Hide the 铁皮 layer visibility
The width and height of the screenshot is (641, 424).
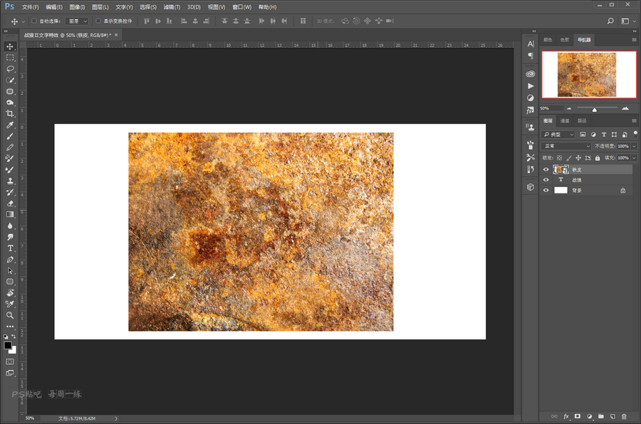546,170
